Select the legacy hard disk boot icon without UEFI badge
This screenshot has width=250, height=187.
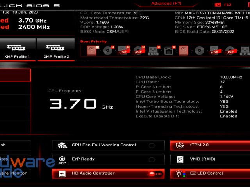tap(184, 50)
